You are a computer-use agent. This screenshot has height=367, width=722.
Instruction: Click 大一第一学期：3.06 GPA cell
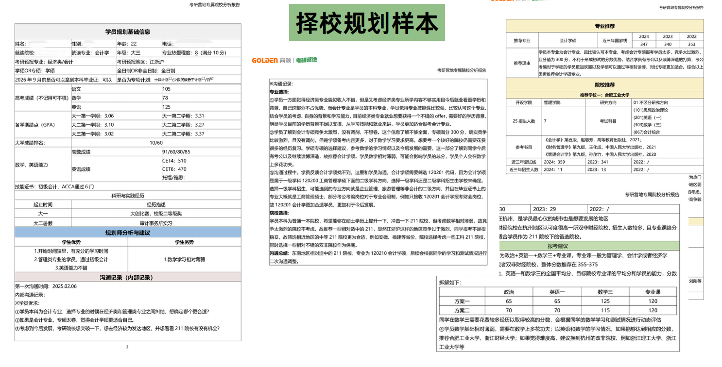pyautogui.click(x=116, y=116)
